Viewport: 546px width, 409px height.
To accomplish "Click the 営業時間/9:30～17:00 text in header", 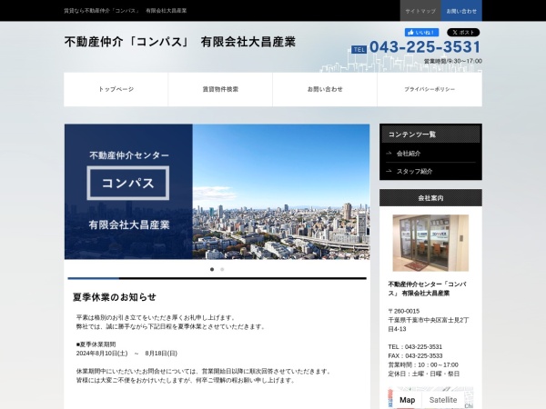I will click(452, 61).
